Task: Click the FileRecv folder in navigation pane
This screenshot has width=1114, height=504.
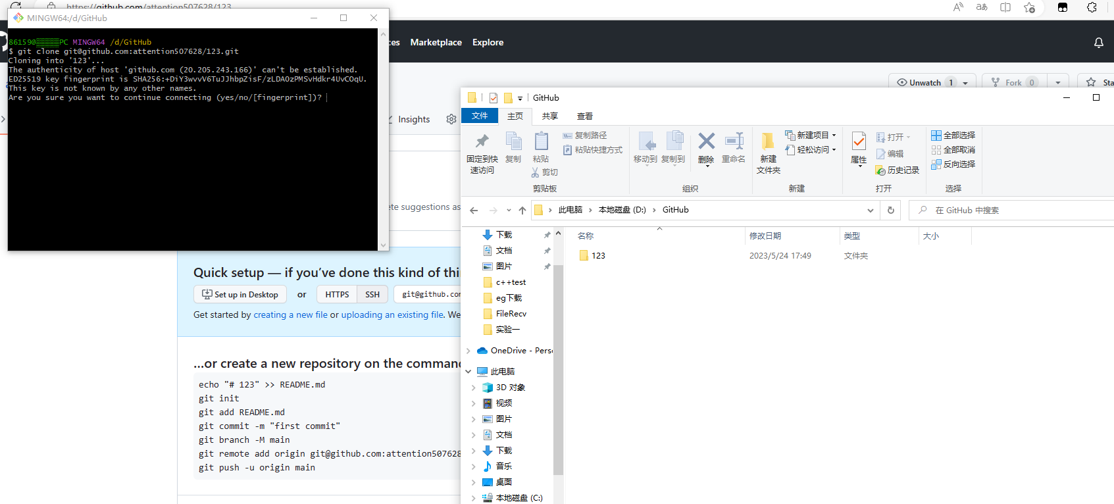Action: [x=511, y=314]
